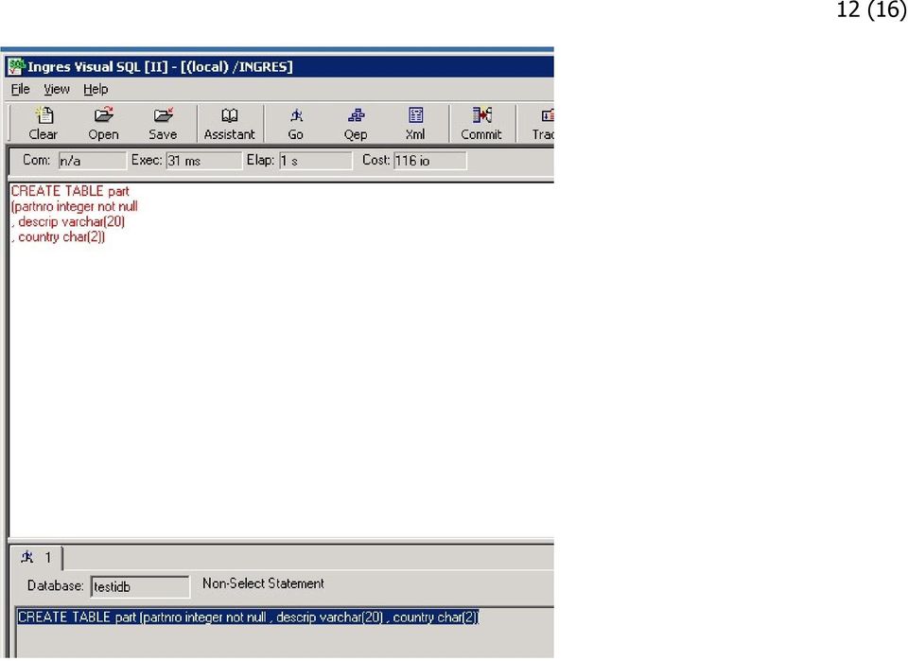
Task: Click the Trace toolbar icon
Action: coord(543,123)
